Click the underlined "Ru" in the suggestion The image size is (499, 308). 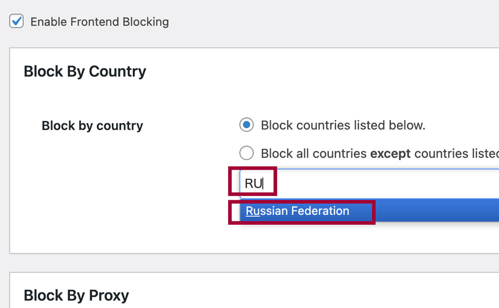(x=252, y=211)
